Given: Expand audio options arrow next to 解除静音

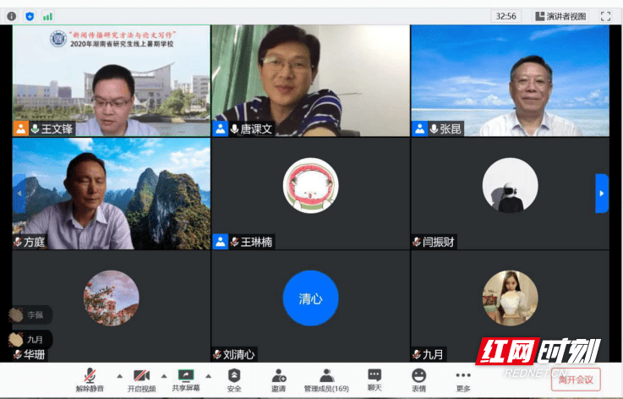Looking at the screenshot, I should [119, 376].
